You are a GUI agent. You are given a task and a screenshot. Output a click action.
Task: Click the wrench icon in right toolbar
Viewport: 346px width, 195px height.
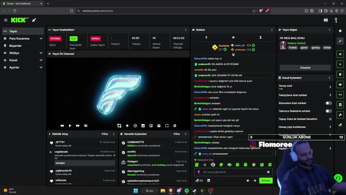(x=340, y=115)
